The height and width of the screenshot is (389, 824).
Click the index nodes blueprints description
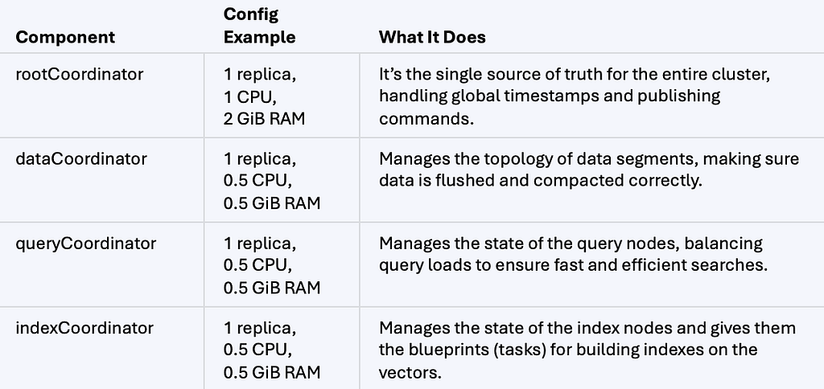(x=587, y=350)
